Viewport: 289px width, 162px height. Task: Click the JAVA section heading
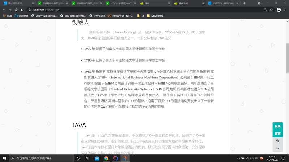(x=79, y=125)
